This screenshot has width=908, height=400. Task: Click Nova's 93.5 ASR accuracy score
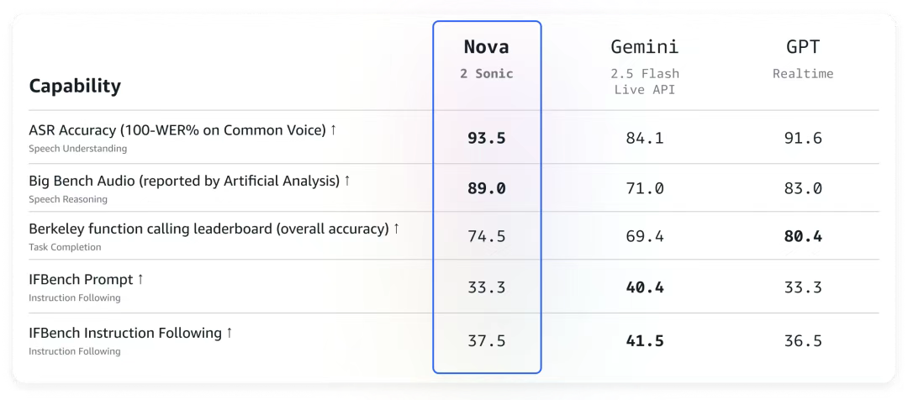[x=487, y=138]
